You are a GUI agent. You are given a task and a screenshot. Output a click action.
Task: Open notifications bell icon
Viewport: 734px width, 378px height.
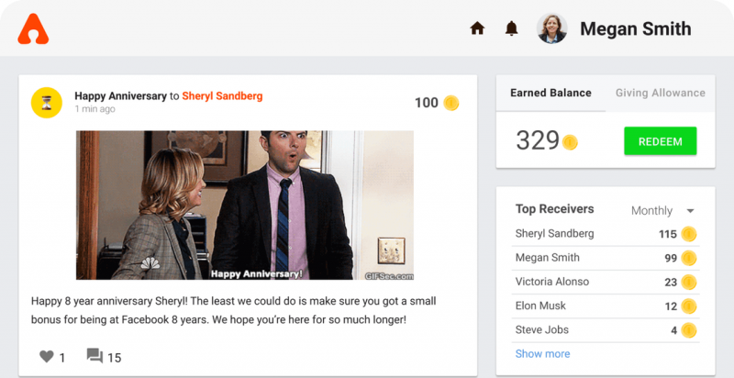(x=512, y=28)
